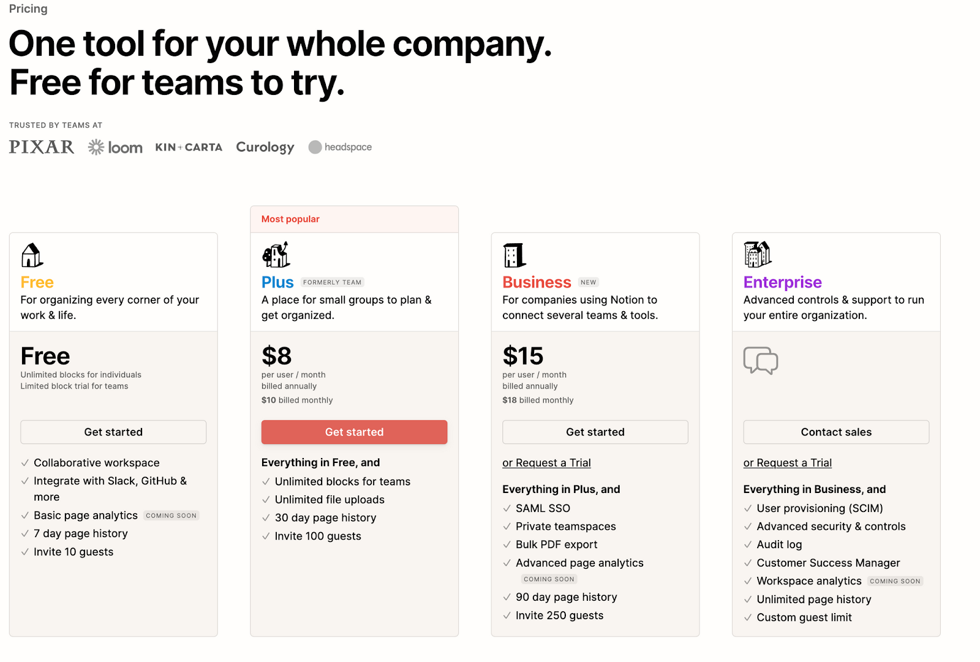Open Request a Trial link under Business

[546, 463]
